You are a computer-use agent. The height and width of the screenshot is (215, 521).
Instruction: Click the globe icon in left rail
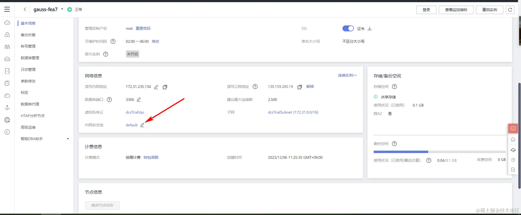pyautogui.click(x=7, y=120)
